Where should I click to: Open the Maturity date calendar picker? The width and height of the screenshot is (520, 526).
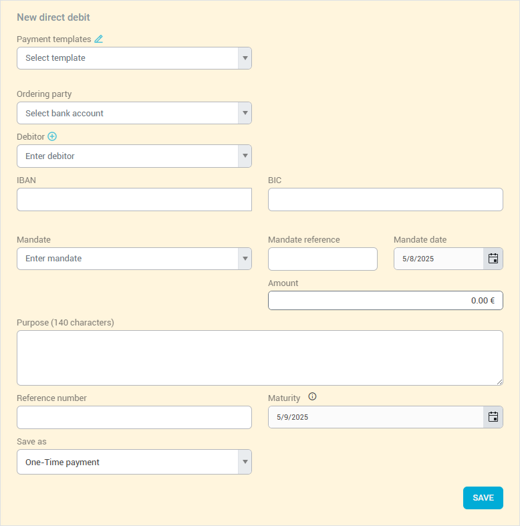tap(493, 417)
